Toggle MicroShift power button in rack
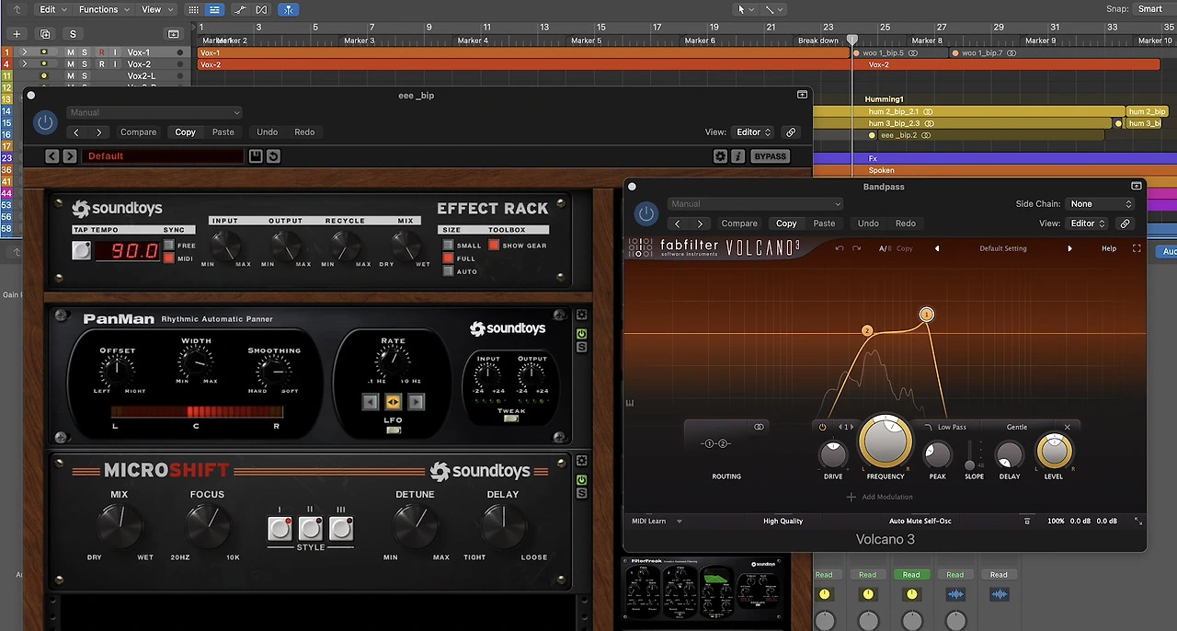This screenshot has width=1177, height=631. 581,480
